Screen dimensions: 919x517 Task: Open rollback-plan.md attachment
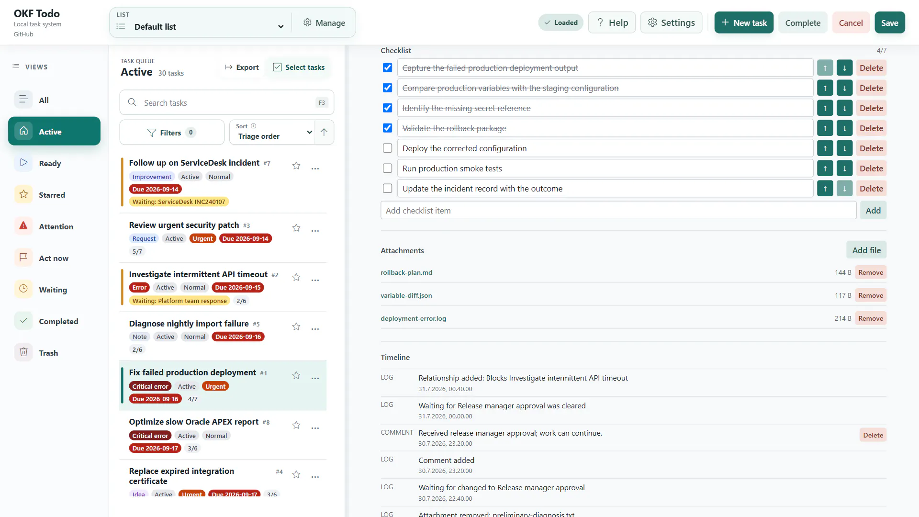coord(406,272)
